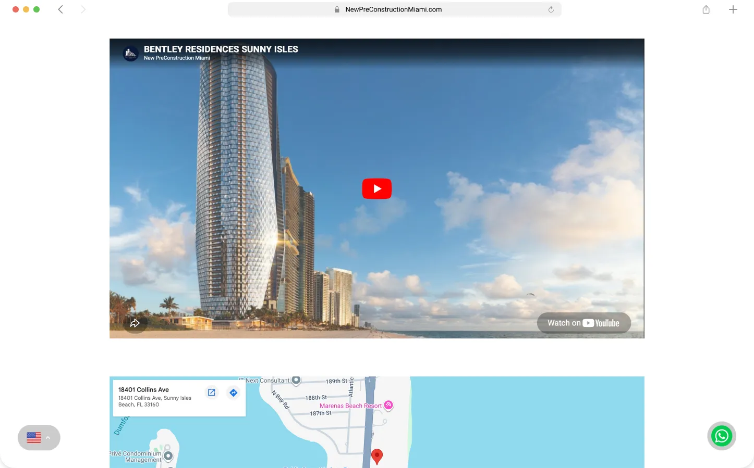
Task: Reload the page with refresh icon
Action: pyautogui.click(x=551, y=9)
